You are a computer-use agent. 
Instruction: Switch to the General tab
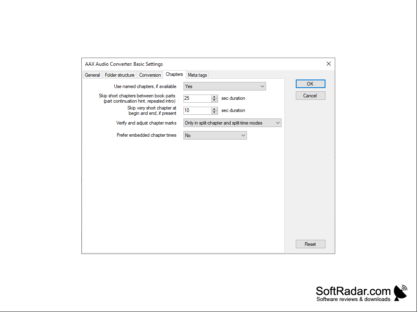coord(92,75)
